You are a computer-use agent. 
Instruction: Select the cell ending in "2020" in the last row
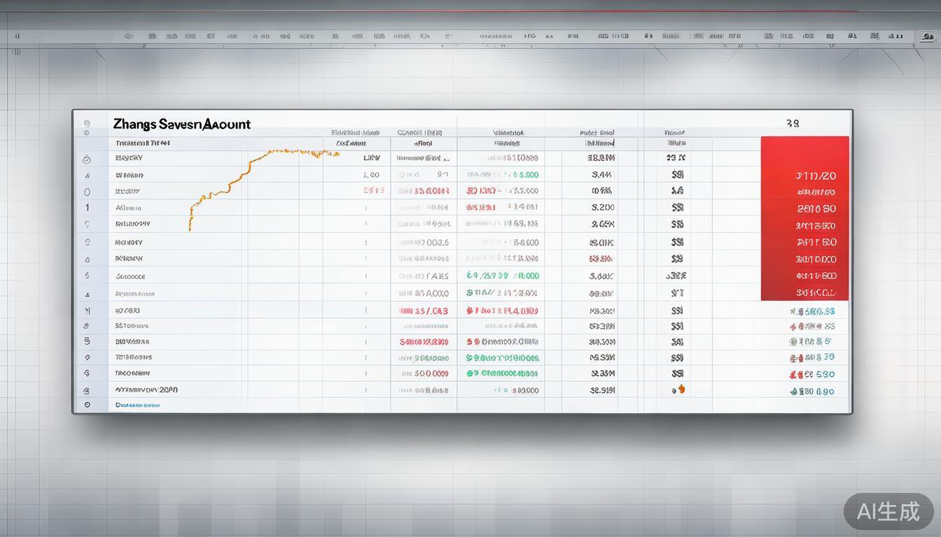(x=146, y=389)
